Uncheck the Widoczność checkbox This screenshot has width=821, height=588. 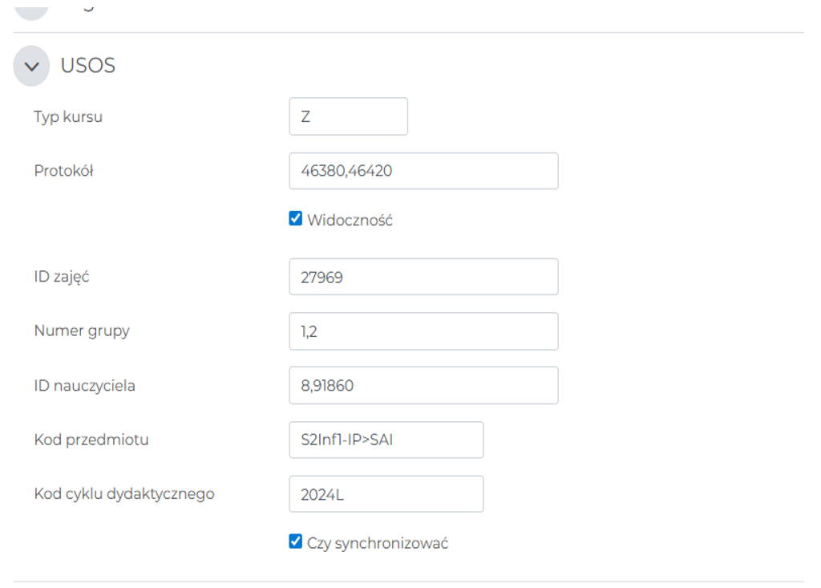click(296, 219)
